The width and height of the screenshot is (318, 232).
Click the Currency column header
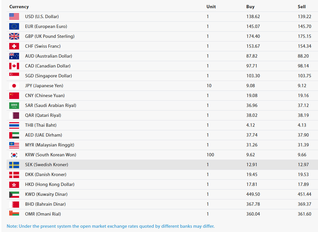(19, 7)
